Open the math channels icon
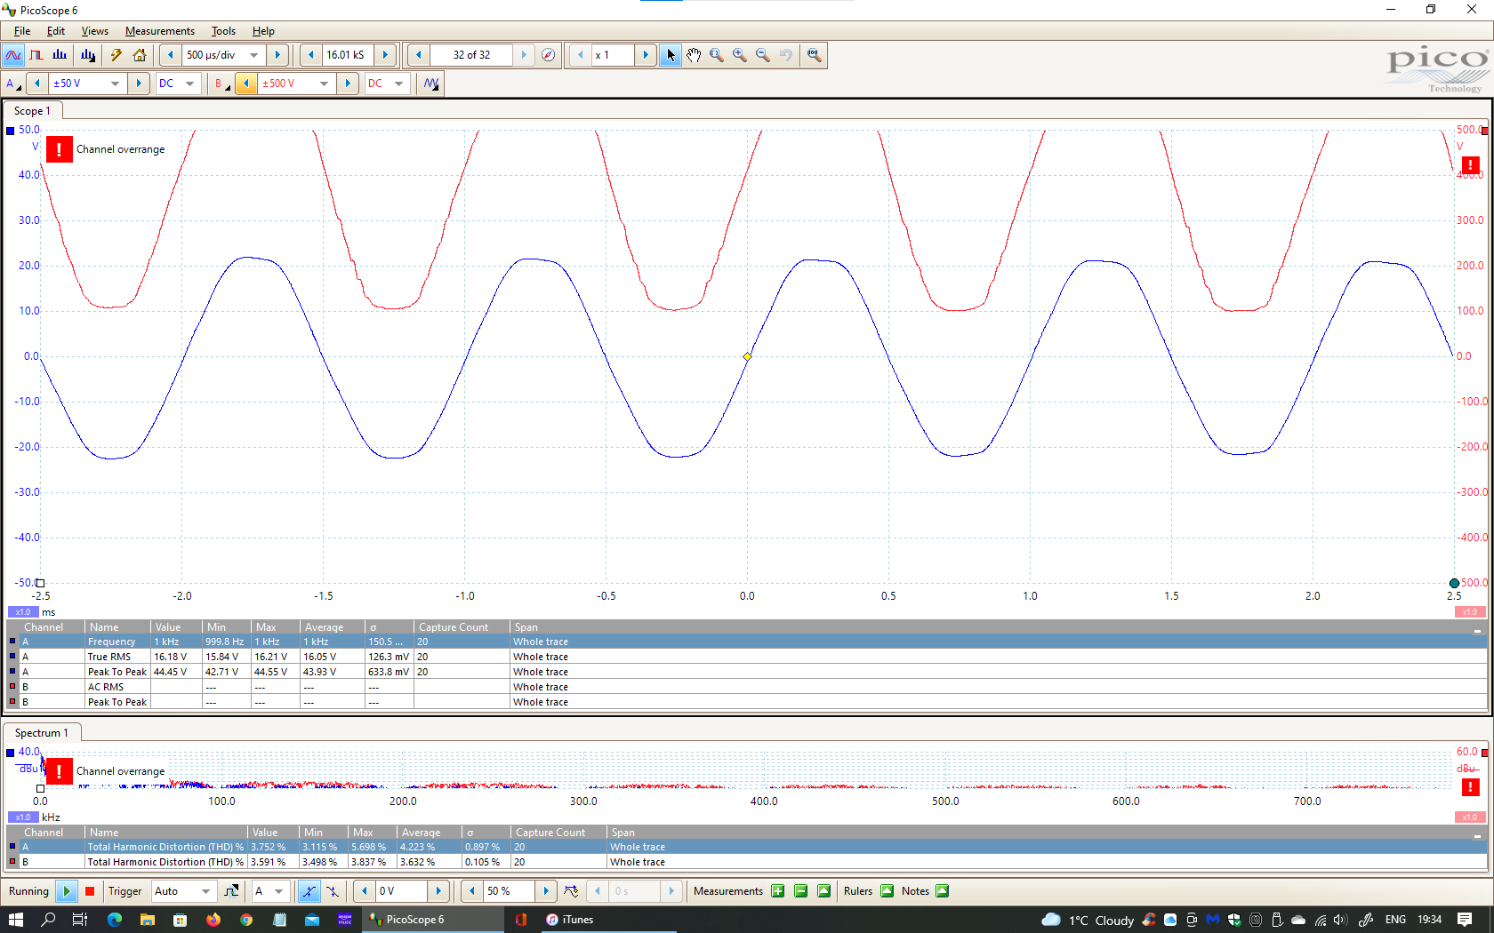The image size is (1494, 933). [431, 84]
